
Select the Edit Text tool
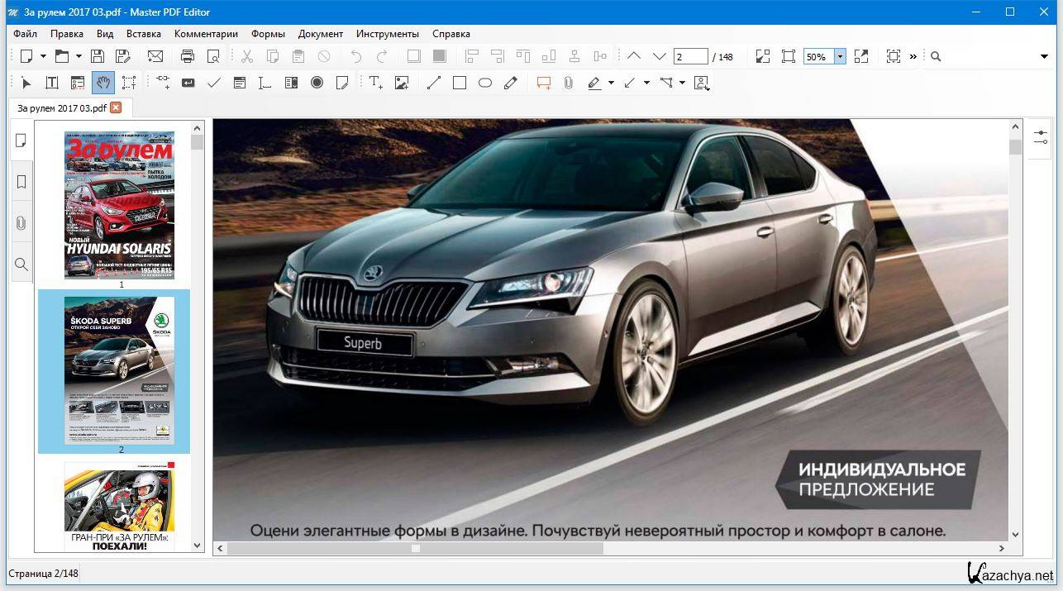(51, 83)
